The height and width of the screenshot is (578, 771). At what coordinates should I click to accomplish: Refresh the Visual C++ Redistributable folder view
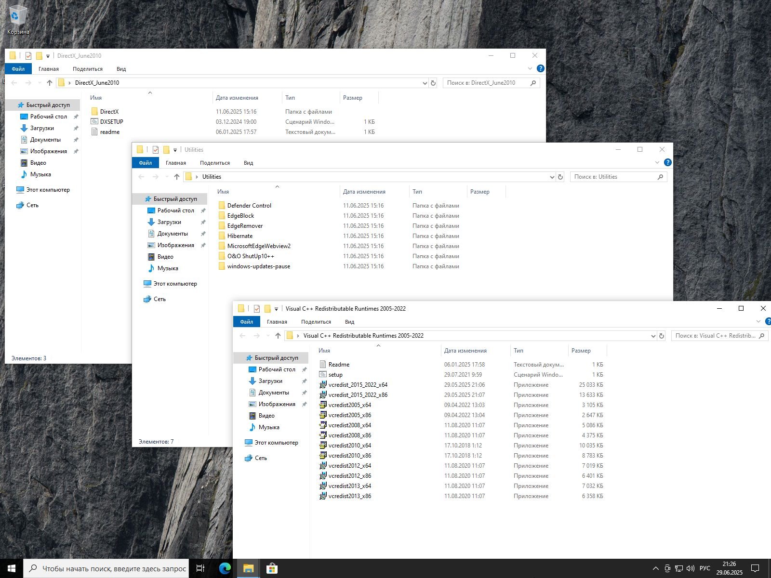(x=662, y=336)
